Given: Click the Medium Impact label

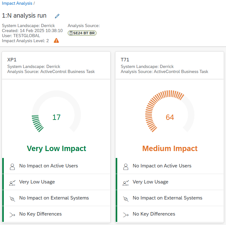Looking at the screenshot, I should tap(170, 149).
